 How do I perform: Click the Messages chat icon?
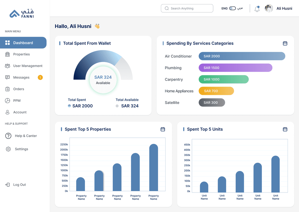tap(7, 77)
